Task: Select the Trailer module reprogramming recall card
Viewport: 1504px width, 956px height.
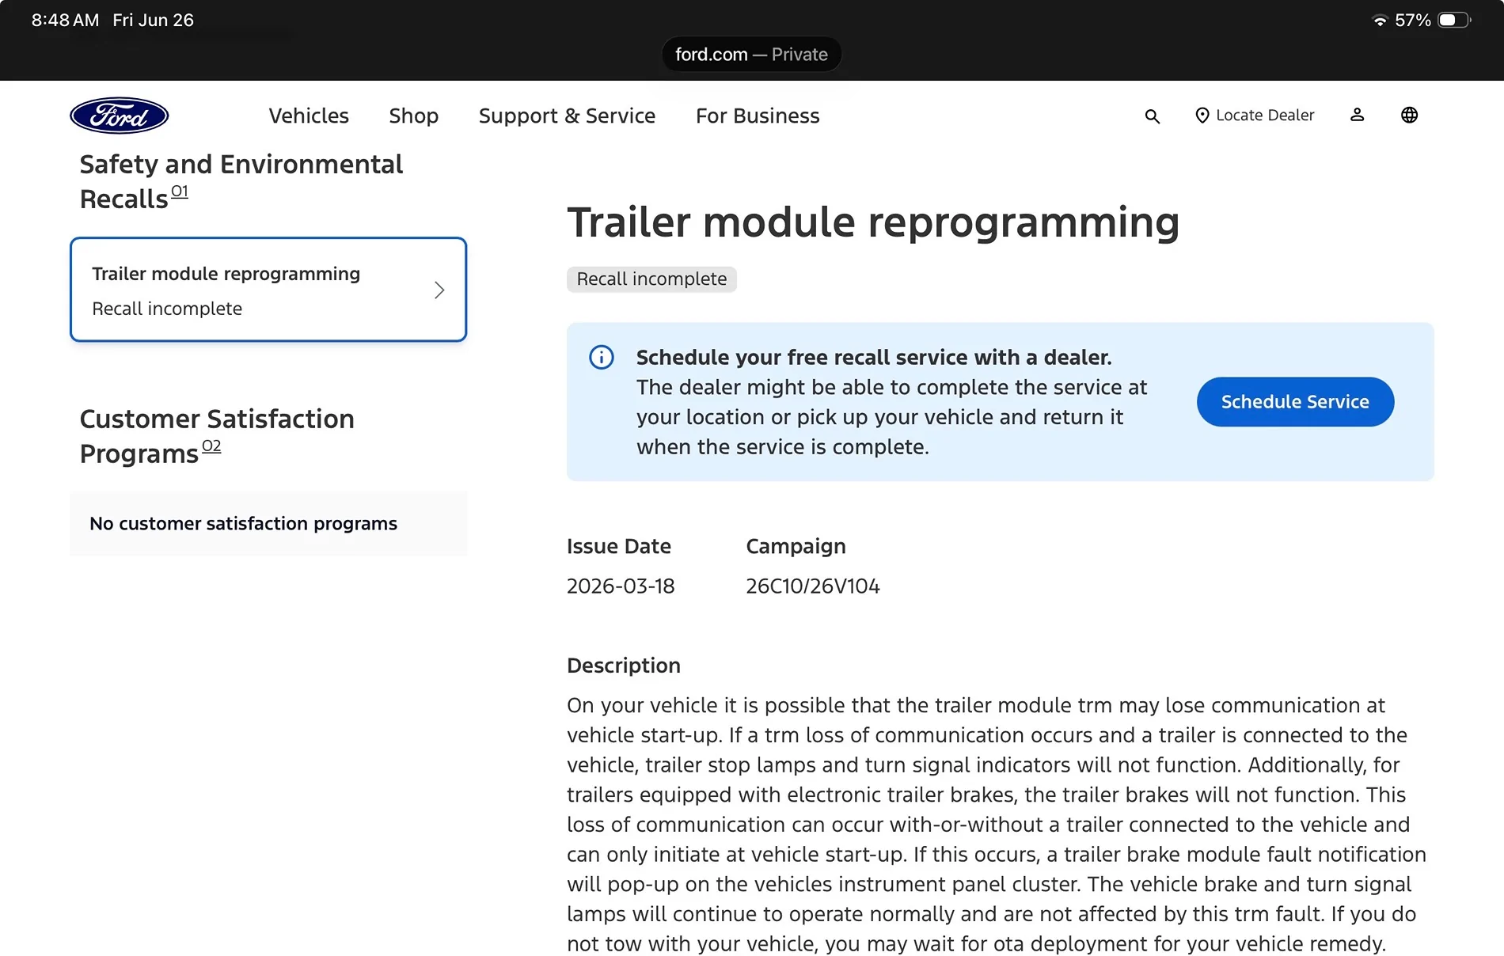Action: [x=268, y=290]
